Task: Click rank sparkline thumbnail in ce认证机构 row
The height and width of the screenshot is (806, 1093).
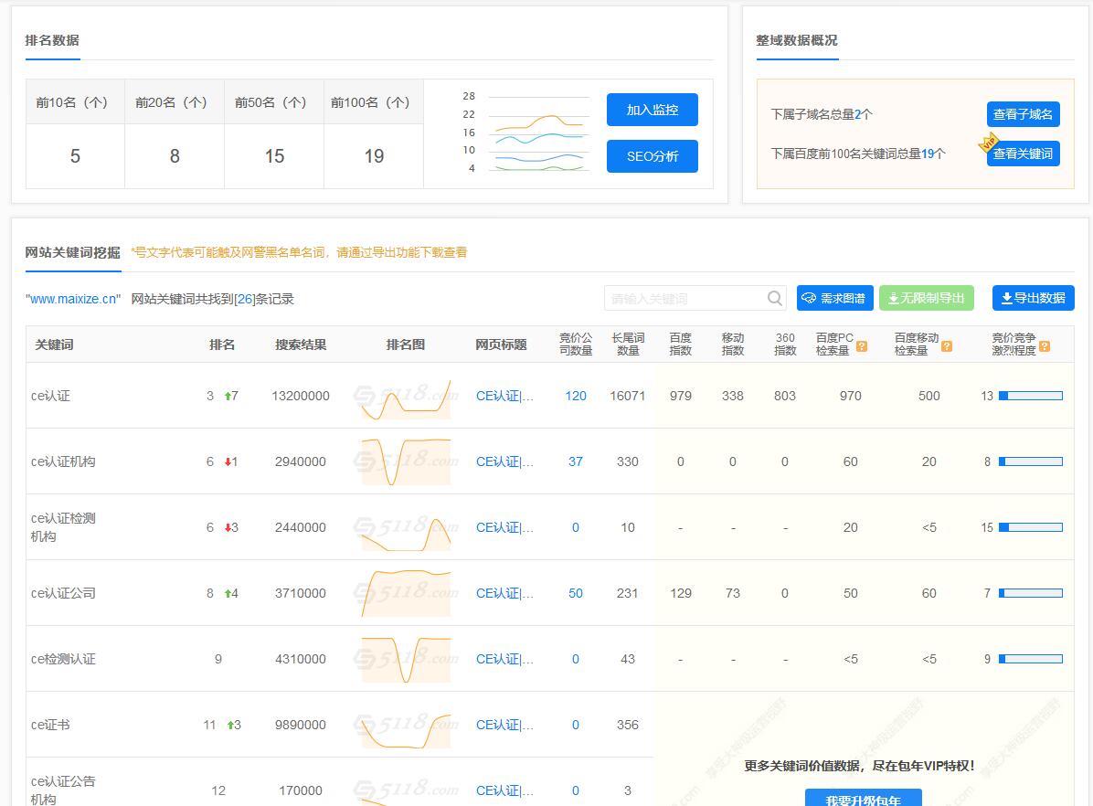Action: [x=406, y=461]
